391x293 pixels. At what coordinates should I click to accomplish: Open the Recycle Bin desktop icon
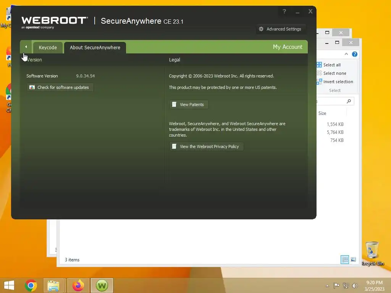[x=372, y=253]
